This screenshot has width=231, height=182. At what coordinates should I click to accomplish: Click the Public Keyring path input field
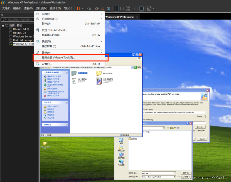[x=174, y=112]
